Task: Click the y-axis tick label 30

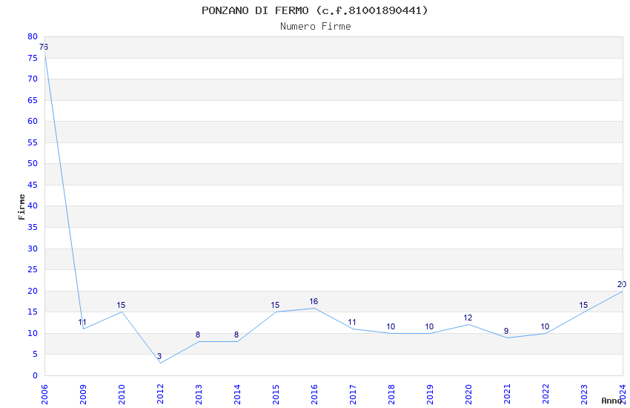Action: pos(33,249)
